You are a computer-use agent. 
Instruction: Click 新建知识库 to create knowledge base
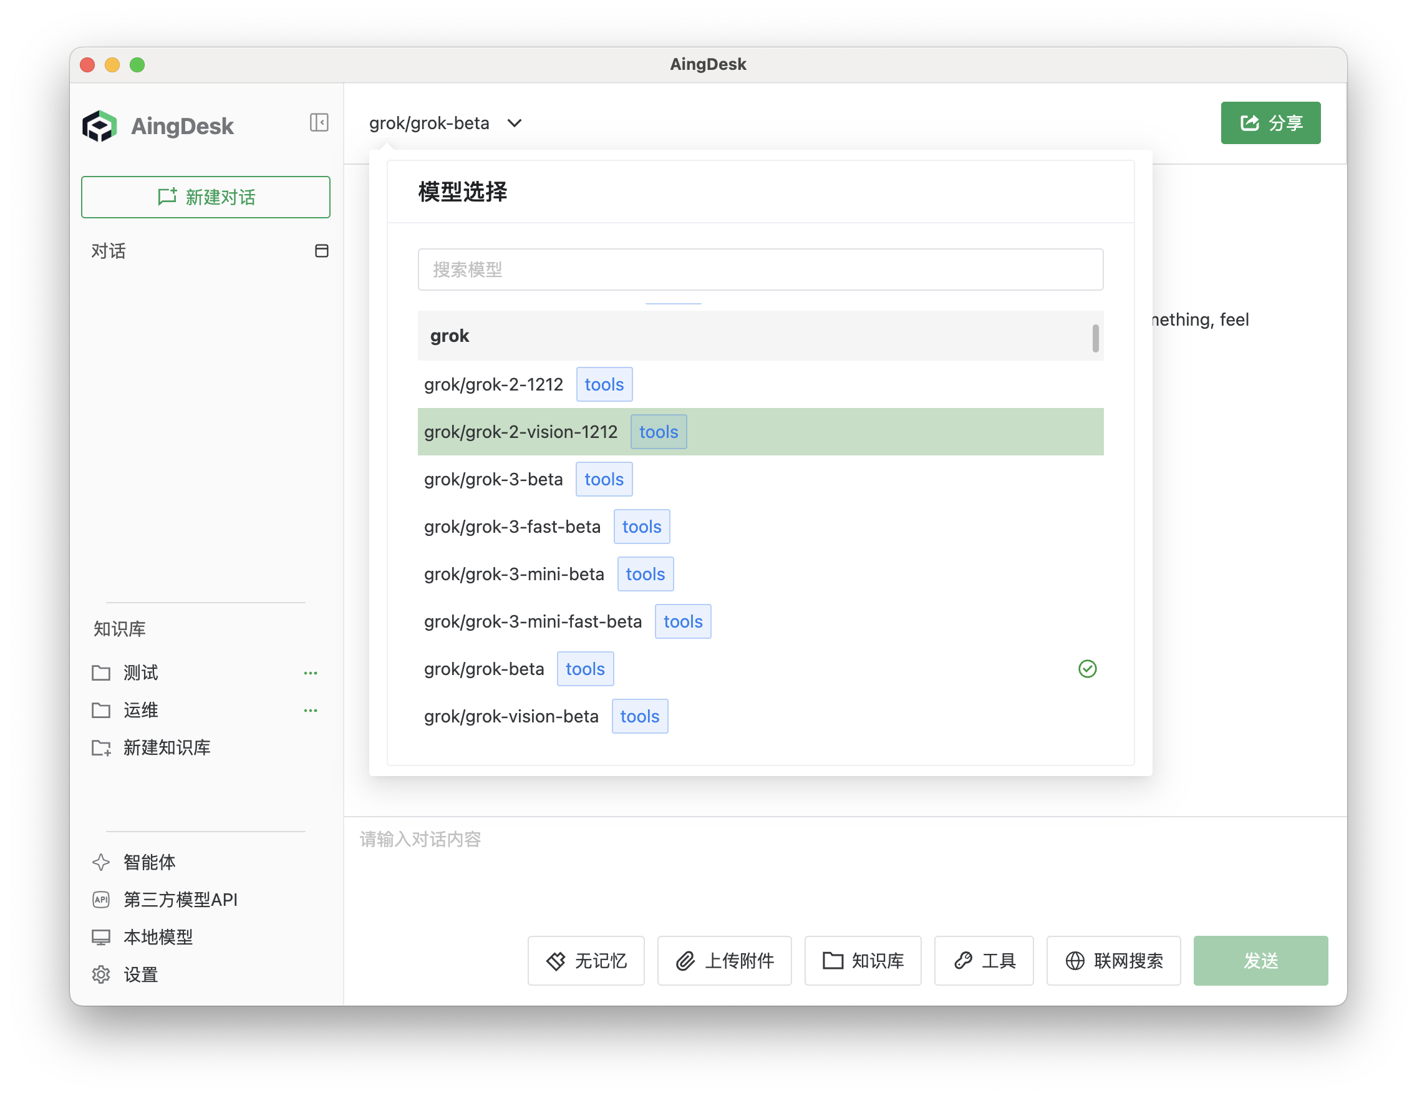pos(166,747)
